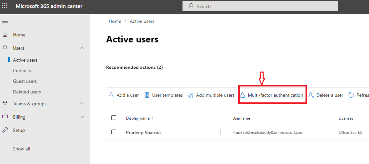Click the search magnifier icon
Viewport: 369px width, 164px height.
click(190, 6)
